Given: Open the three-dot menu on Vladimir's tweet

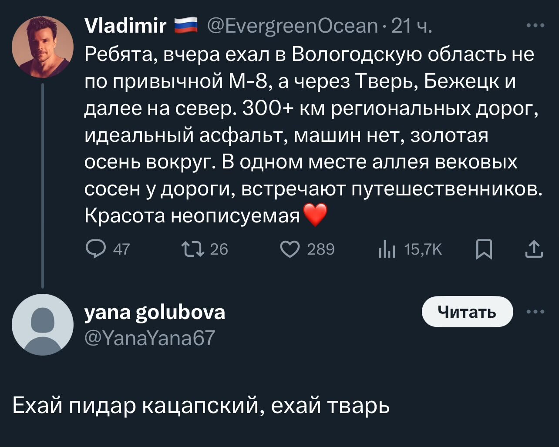Looking at the screenshot, I should [535, 26].
